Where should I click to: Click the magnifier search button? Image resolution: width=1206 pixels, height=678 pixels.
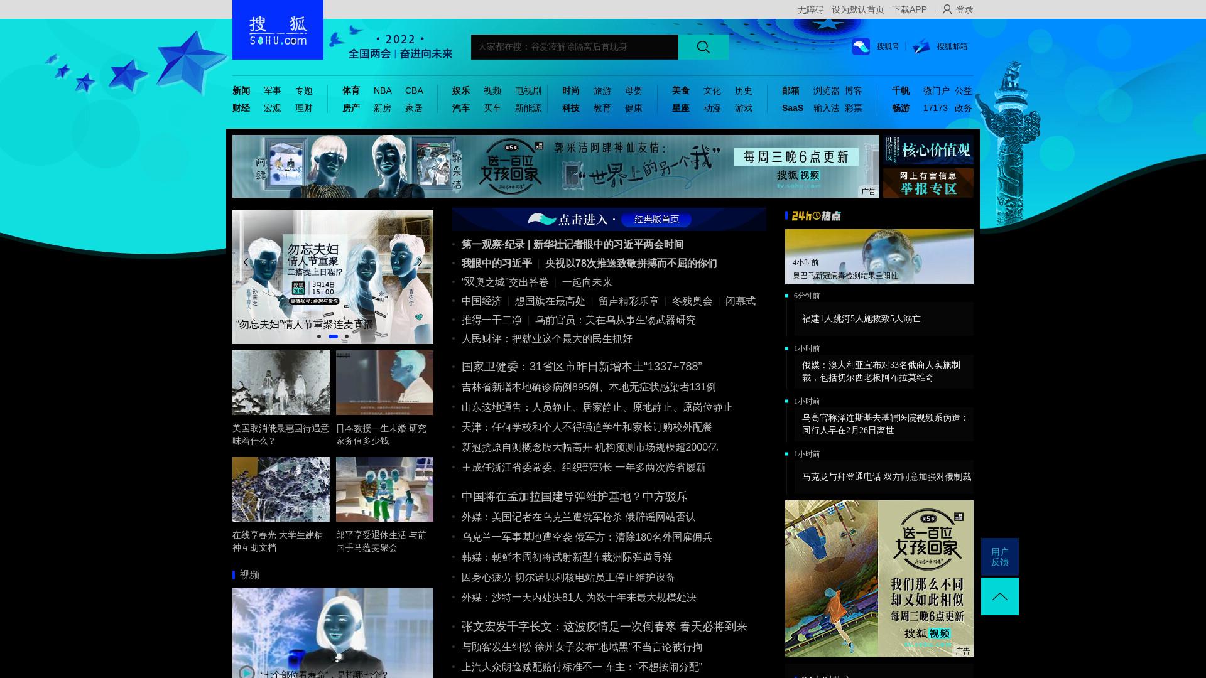coord(703,47)
